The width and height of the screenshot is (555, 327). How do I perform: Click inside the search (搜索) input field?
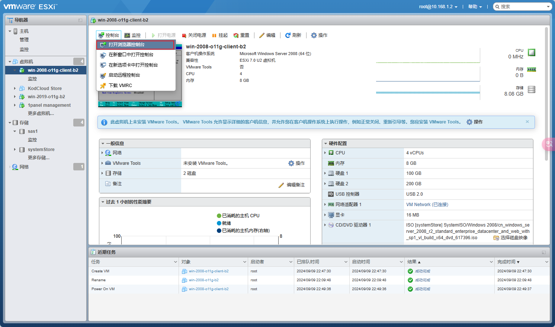click(x=522, y=7)
